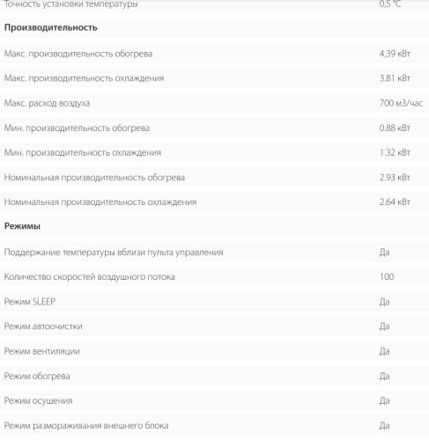Screen dimensions: 429x440
Task: Select the Номинальная производительность обогрева label
Action: point(94,178)
